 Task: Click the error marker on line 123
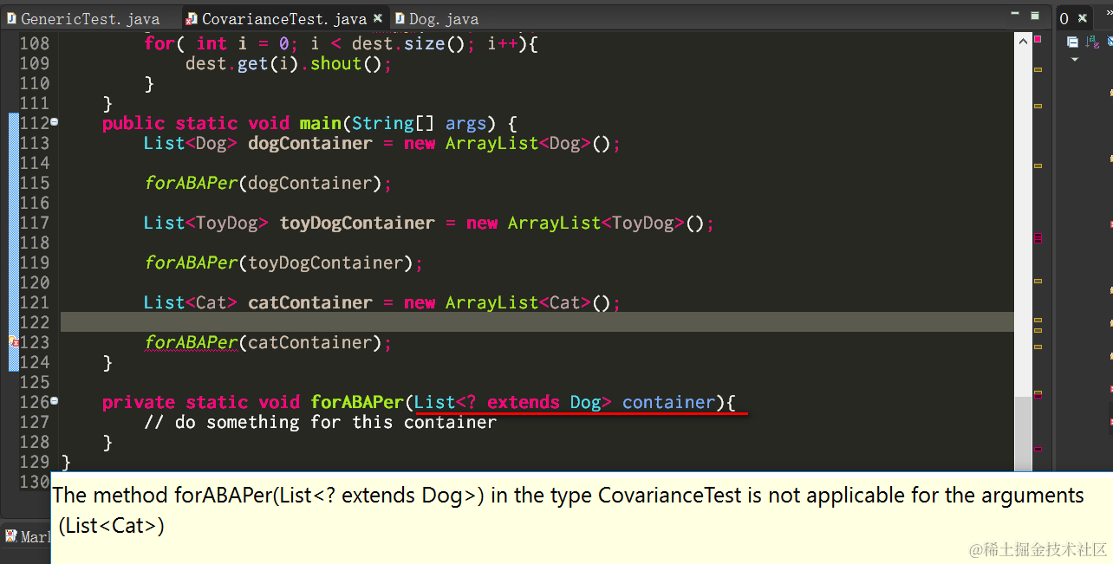coord(13,342)
